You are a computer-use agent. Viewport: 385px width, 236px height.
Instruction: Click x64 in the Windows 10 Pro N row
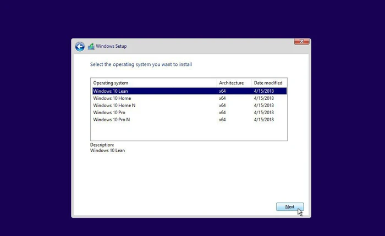point(222,120)
